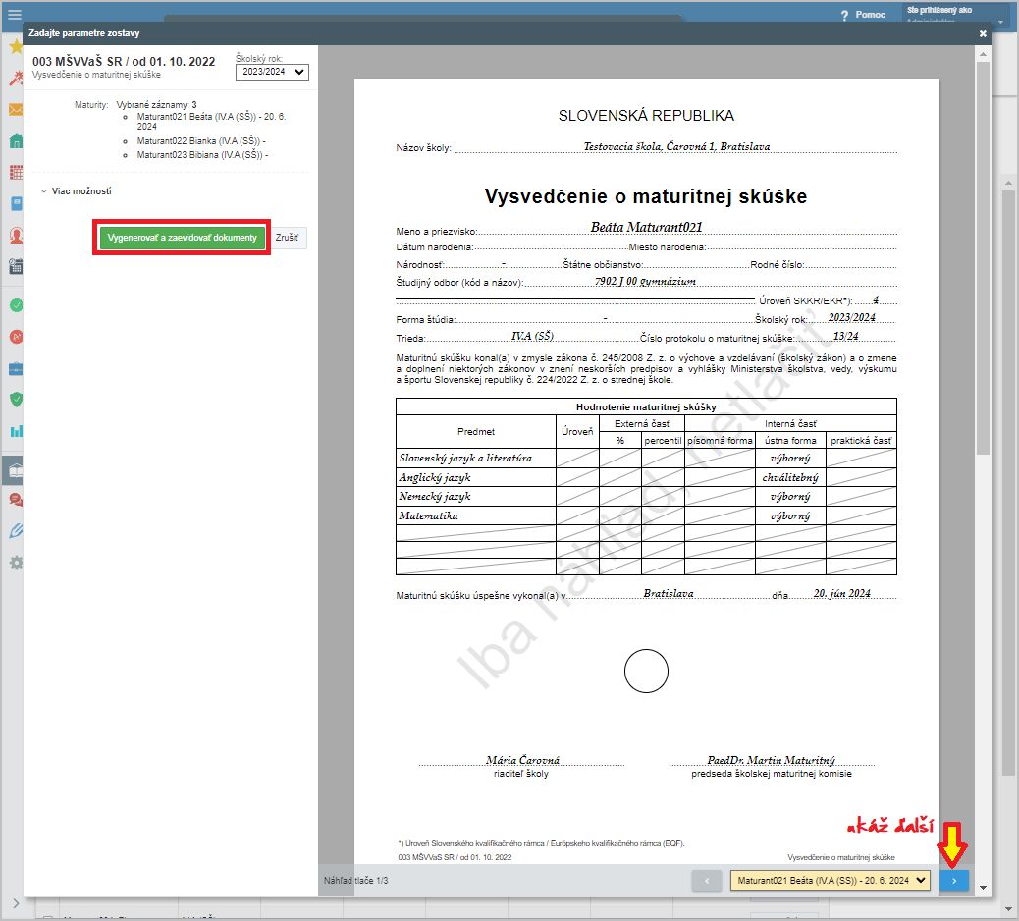1019x921 pixels.
Task: Click the preview scrollbar up arrow
Action: point(983,54)
